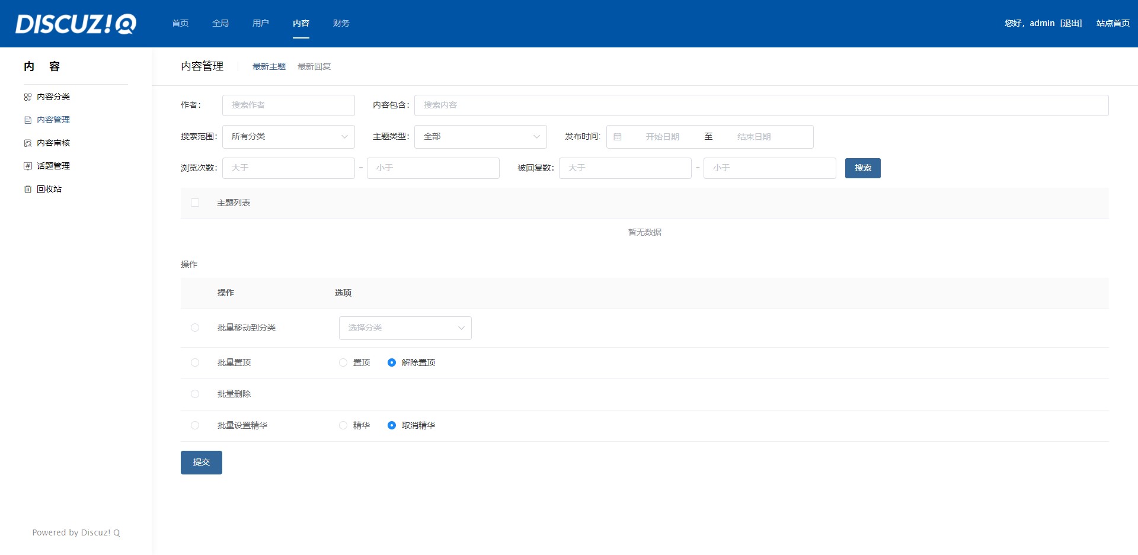This screenshot has height=555, width=1138.
Task: Open the 站点首页 link
Action: pyautogui.click(x=1113, y=23)
